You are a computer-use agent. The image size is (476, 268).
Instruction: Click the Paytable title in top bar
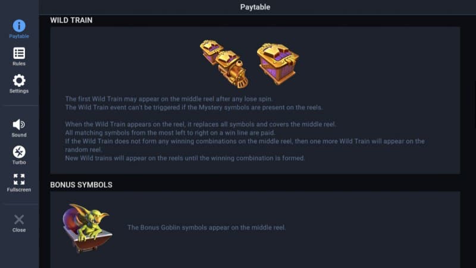(x=255, y=7)
